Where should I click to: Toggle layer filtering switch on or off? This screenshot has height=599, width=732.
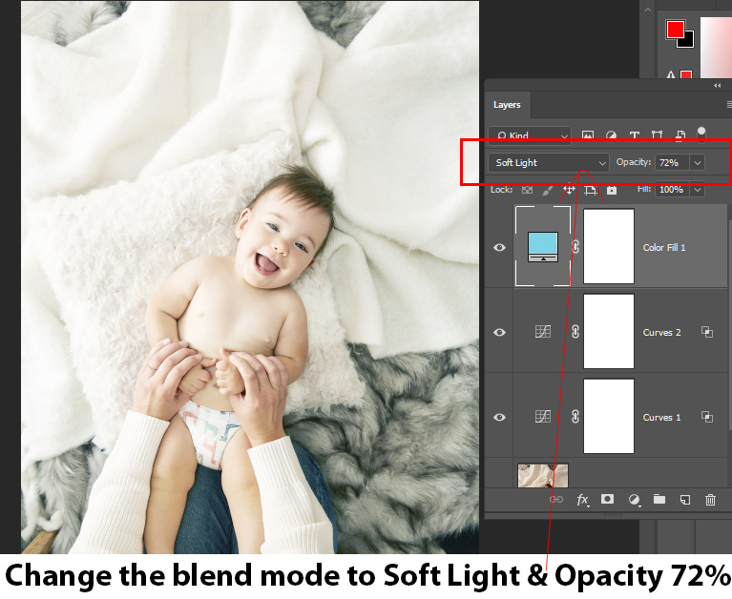coord(701,134)
